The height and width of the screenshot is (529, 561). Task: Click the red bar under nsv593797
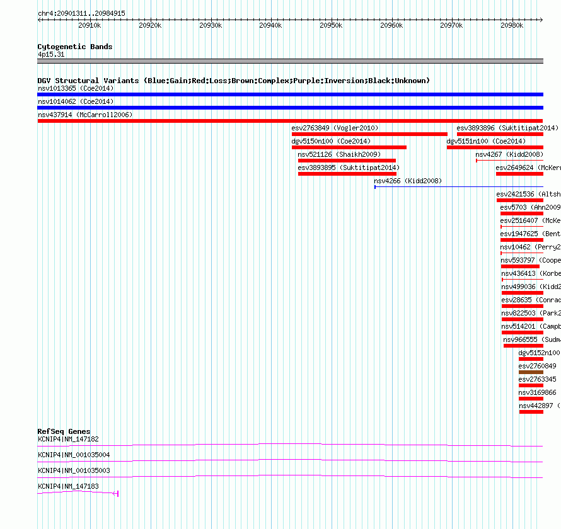point(520,266)
